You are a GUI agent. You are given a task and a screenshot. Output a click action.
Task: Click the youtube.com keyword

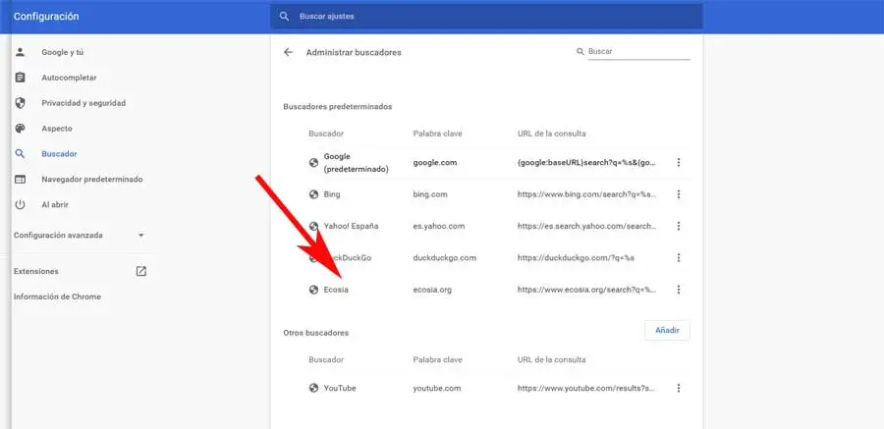[437, 388]
